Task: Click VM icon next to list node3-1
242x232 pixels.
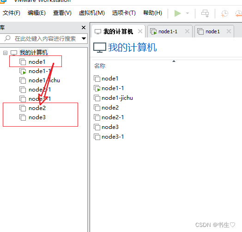Action: [x=97, y=137]
